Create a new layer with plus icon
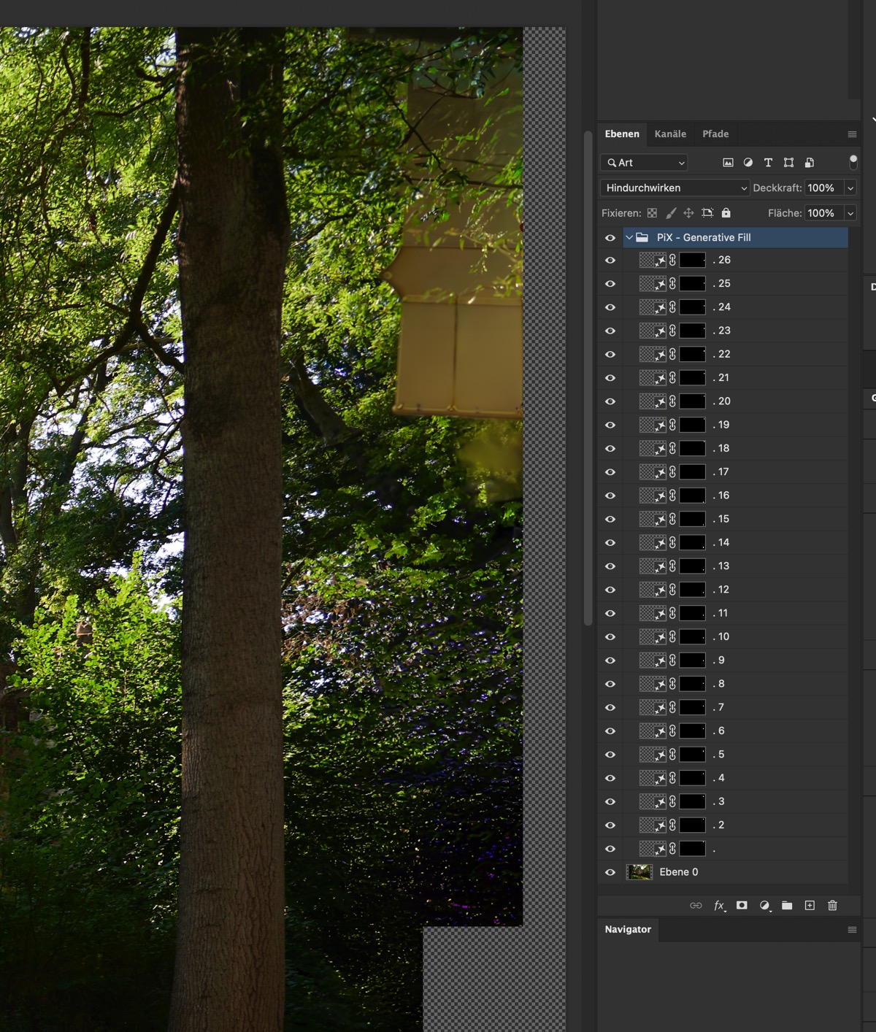The width and height of the screenshot is (876, 1032). click(x=810, y=906)
